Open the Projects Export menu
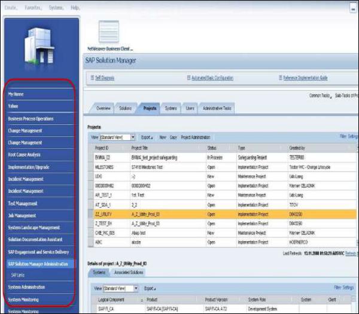 point(147,137)
